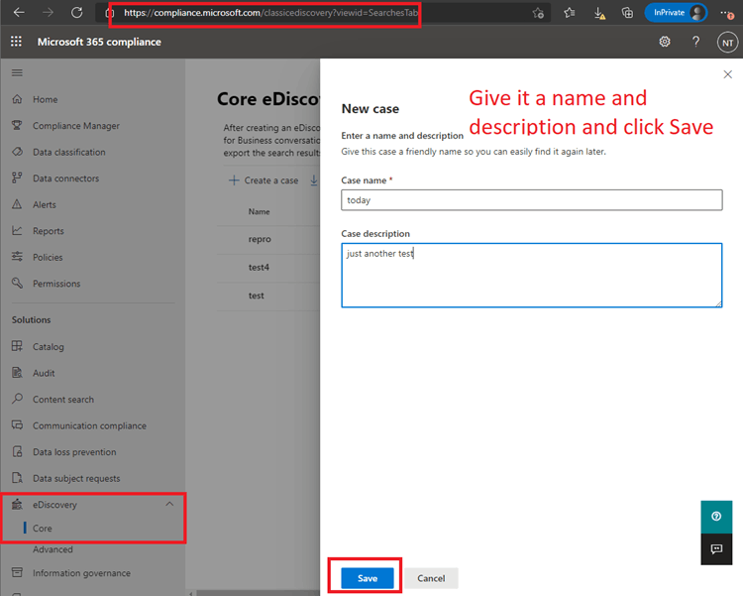
Task: Click the Data loss prevention icon
Action: (17, 451)
